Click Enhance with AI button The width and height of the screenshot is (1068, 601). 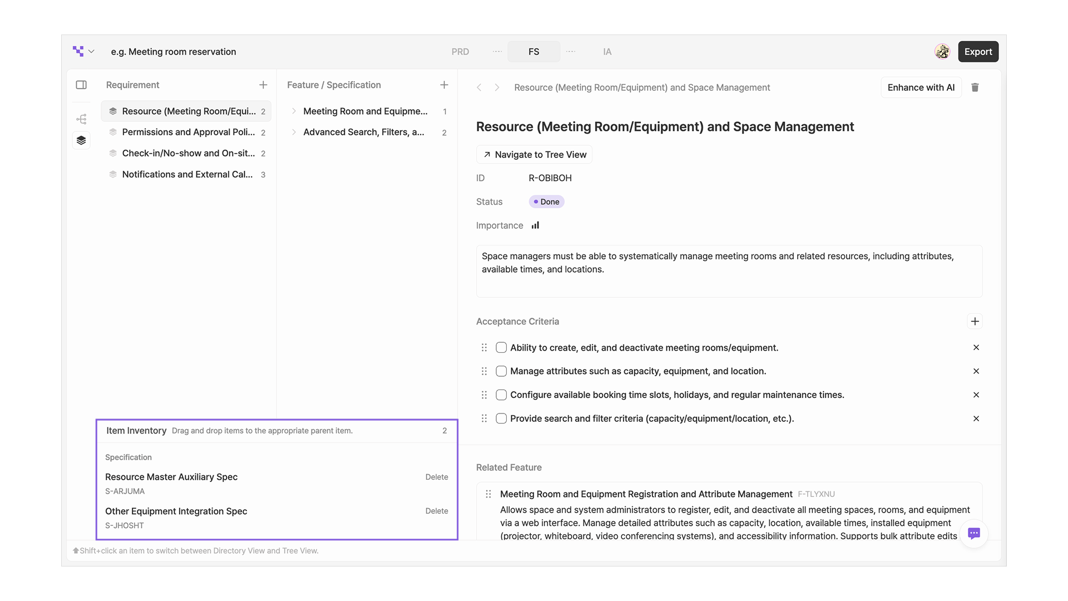click(x=921, y=87)
